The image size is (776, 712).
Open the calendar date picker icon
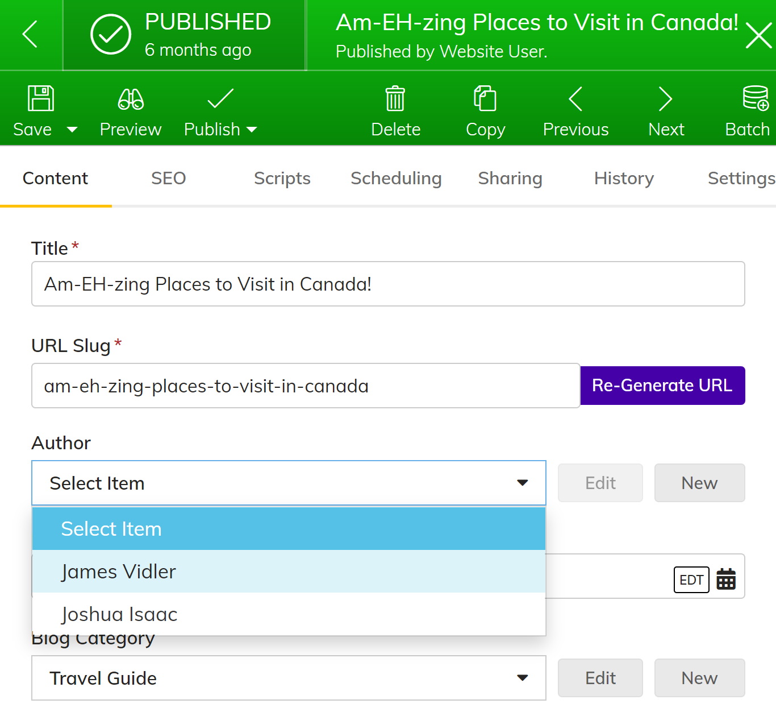tap(727, 579)
